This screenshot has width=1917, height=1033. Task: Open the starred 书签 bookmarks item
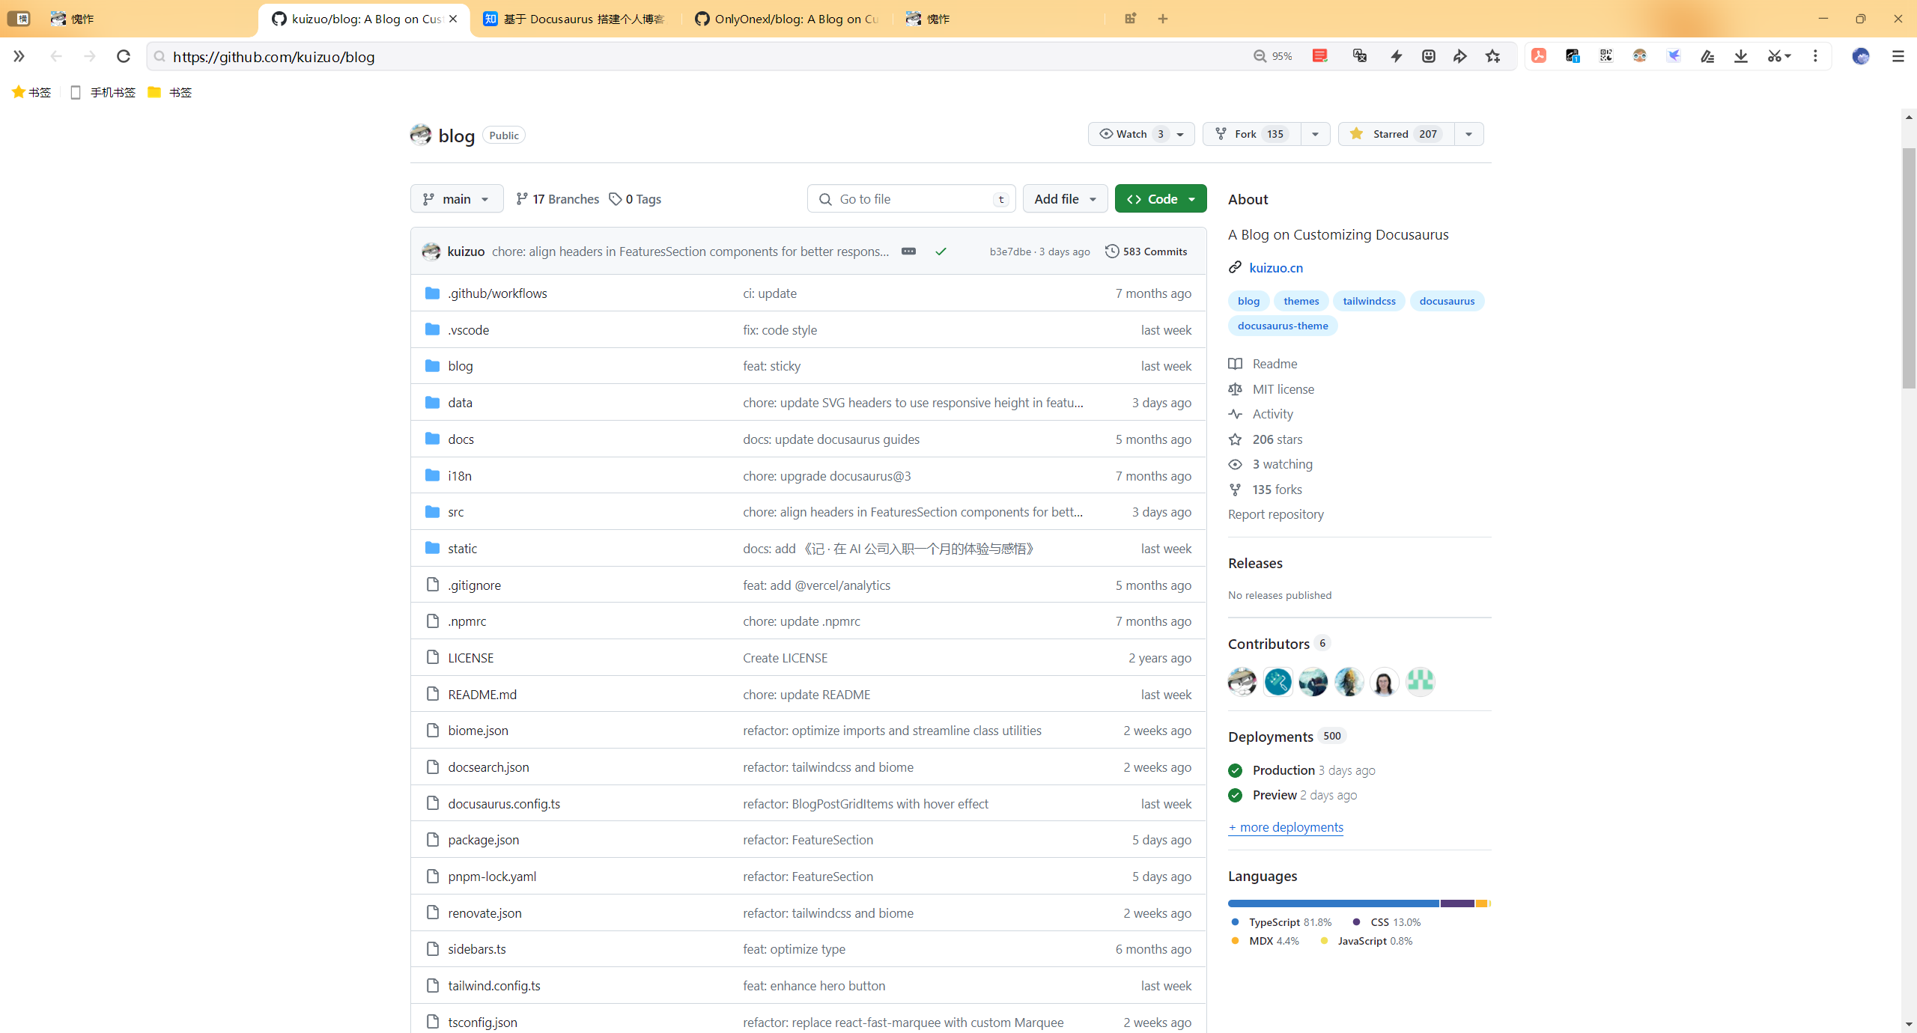click(x=31, y=92)
